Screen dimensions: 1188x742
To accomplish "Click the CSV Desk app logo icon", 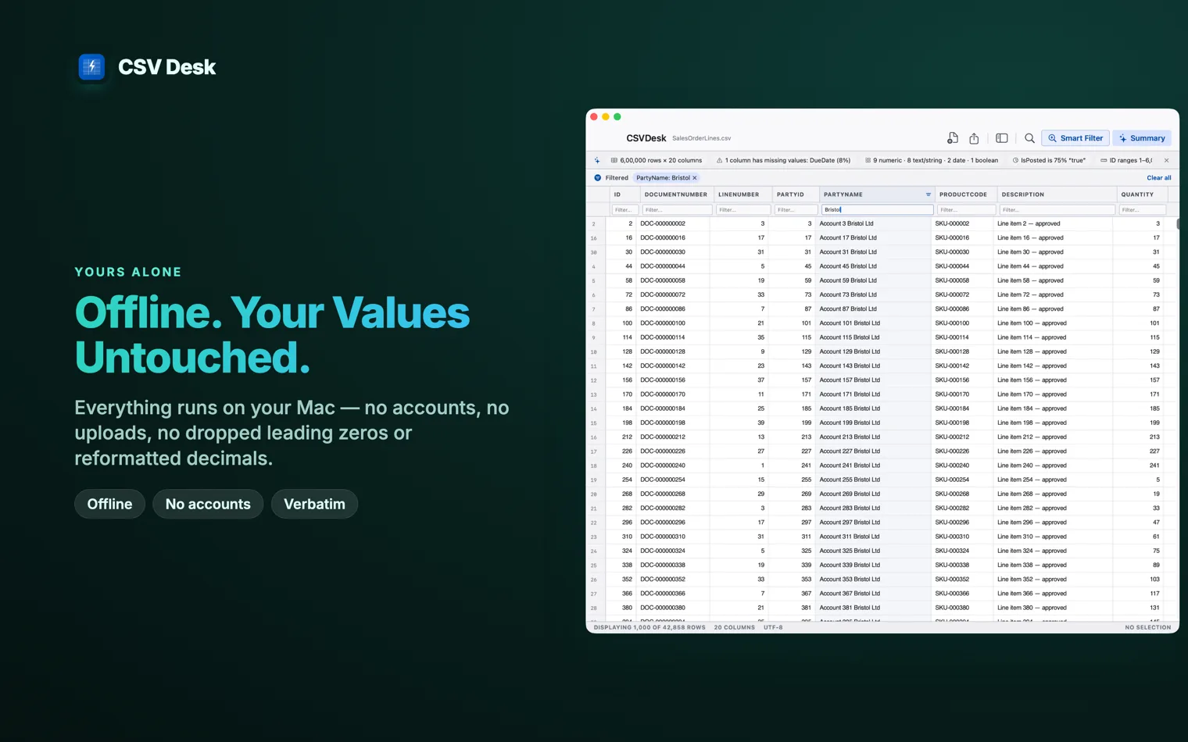I will pyautogui.click(x=91, y=66).
